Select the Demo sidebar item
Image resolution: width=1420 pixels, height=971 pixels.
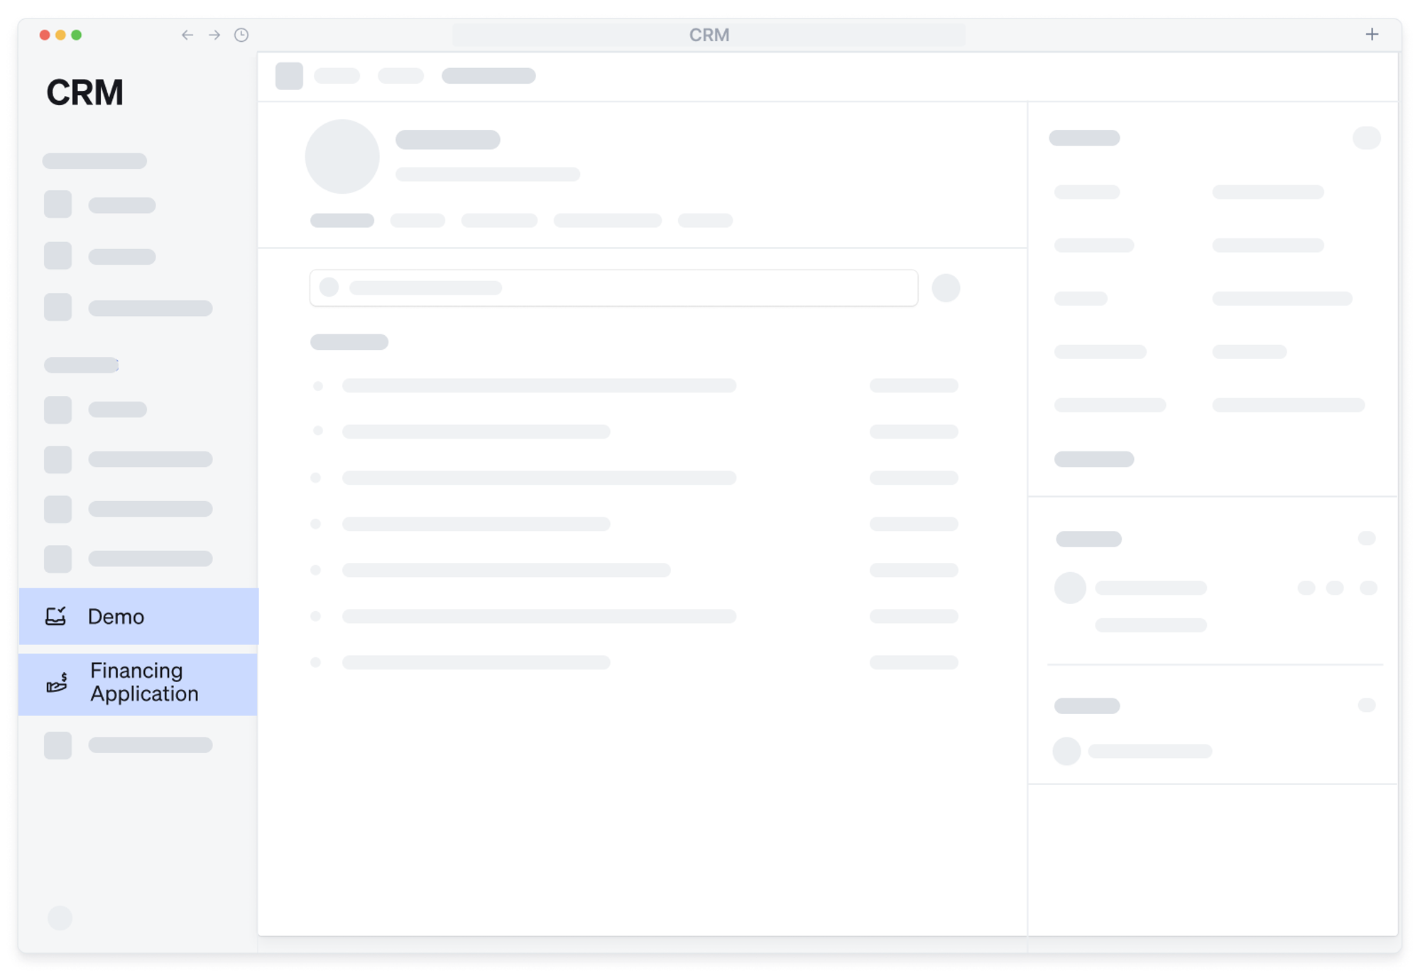pos(138,616)
